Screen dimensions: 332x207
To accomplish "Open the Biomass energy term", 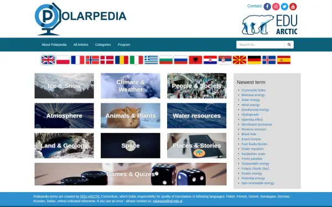I will coord(253,95).
